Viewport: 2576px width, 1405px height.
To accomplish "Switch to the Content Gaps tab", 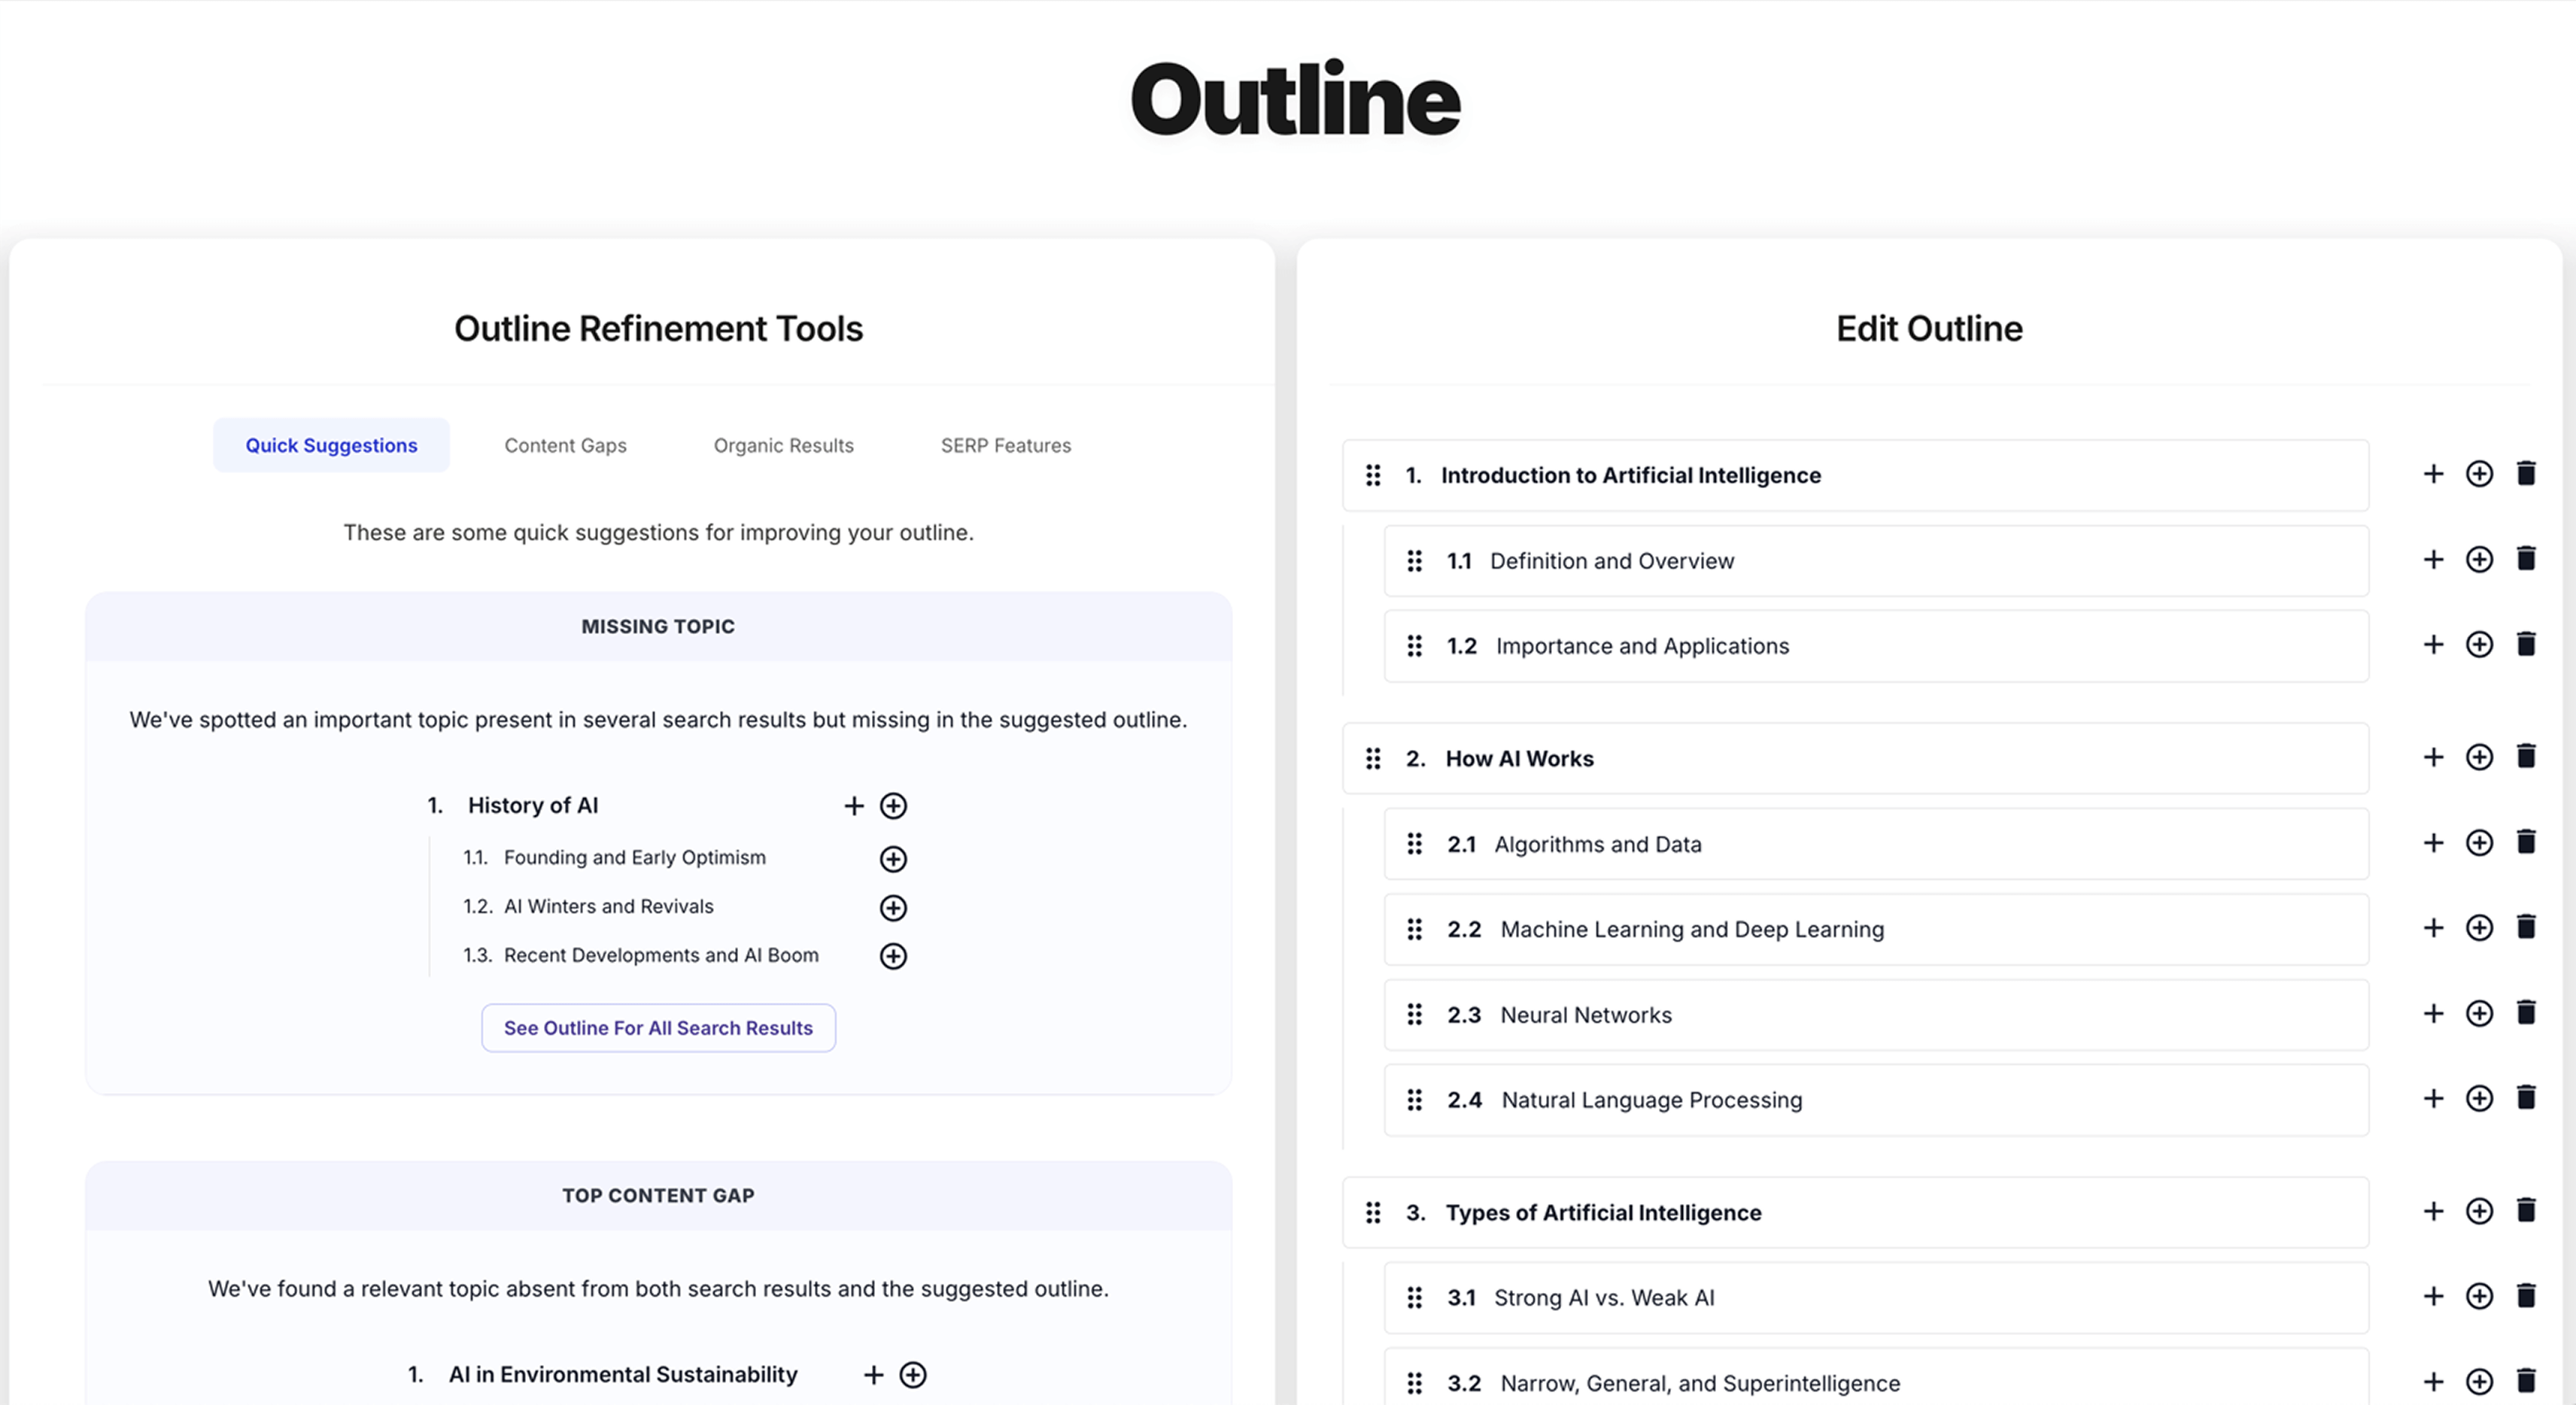I will pyautogui.click(x=565, y=445).
